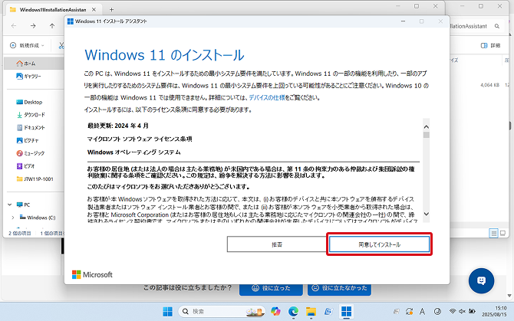Screen dimensions: 514x321
Task: Click license text scrollbar down arrow
Action: pyautogui.click(x=426, y=214)
